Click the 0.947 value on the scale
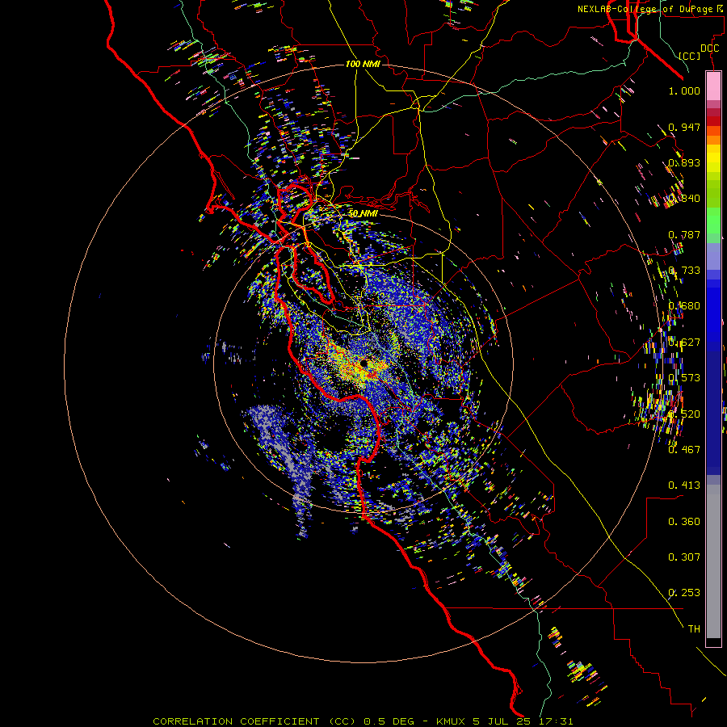 click(684, 127)
